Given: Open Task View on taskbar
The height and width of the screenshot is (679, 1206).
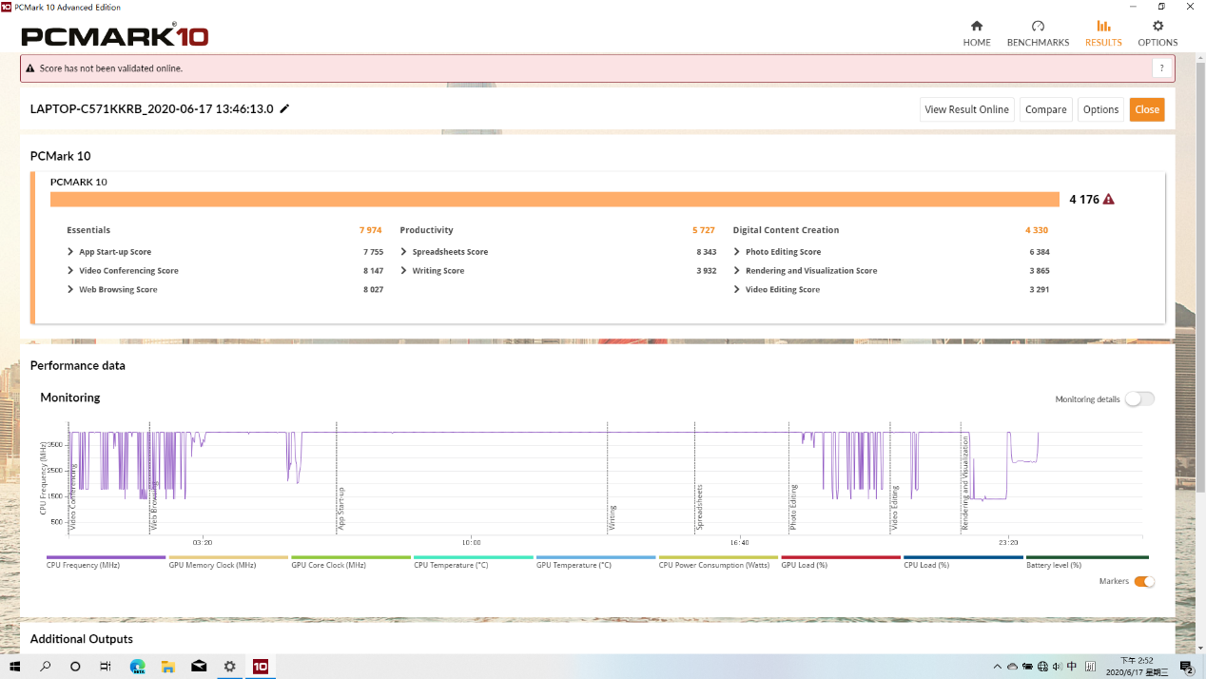Looking at the screenshot, I should [x=107, y=667].
